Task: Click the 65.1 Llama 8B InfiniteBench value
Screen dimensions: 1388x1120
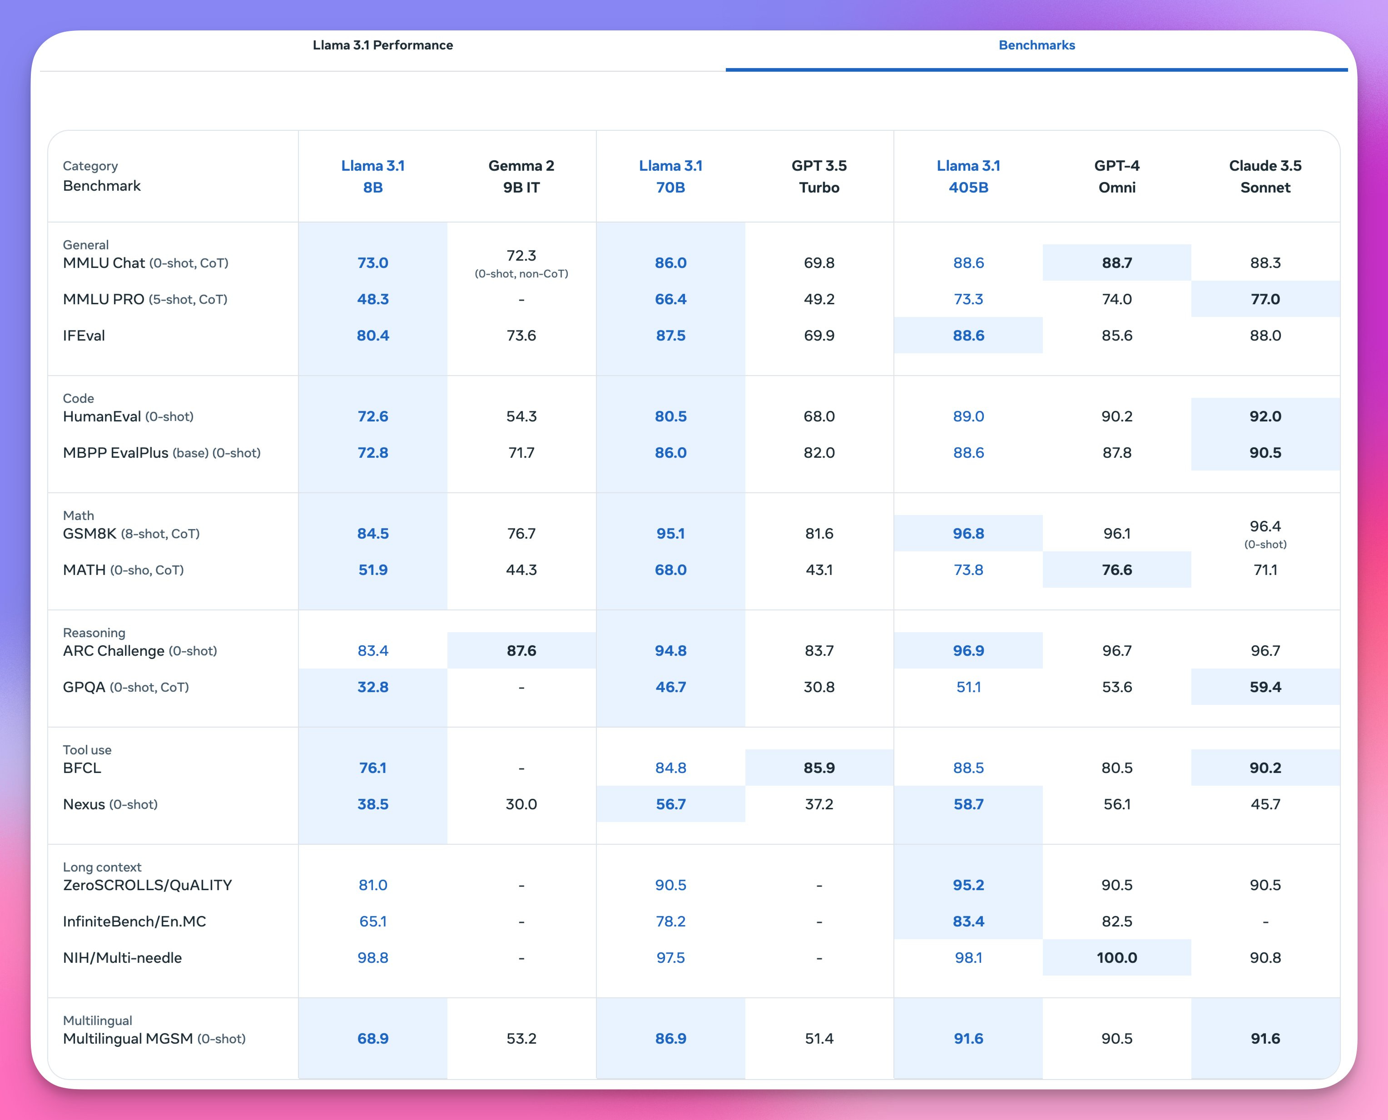Action: pos(373,921)
